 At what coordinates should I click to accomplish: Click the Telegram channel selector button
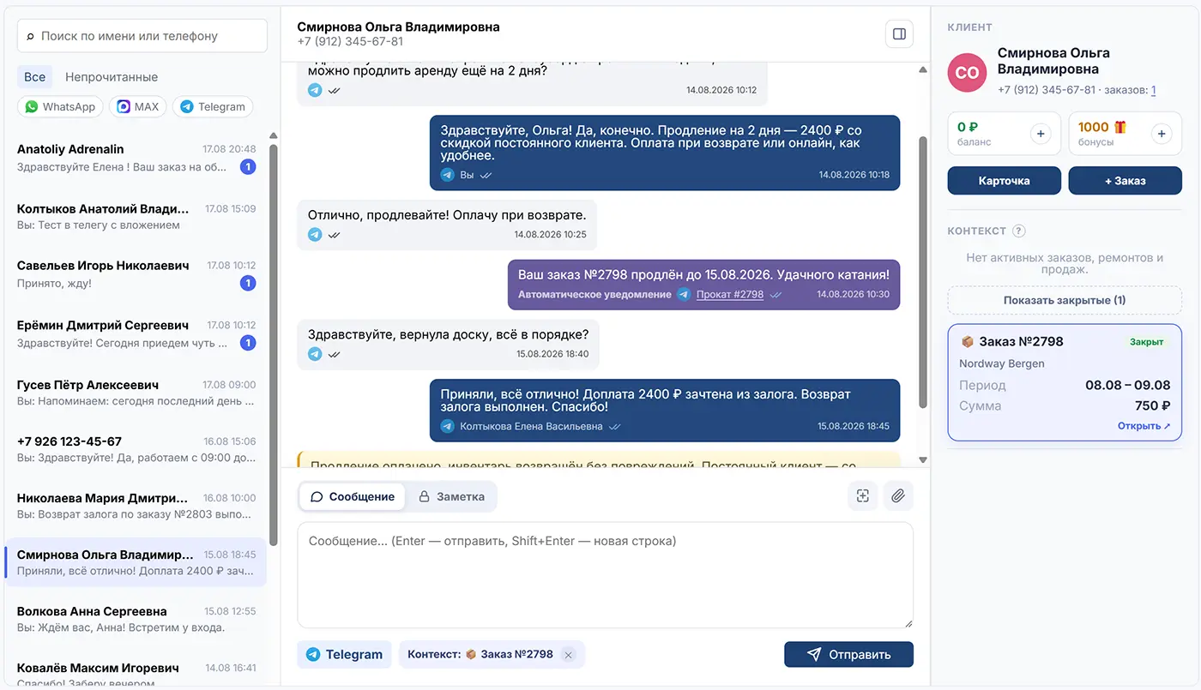pyautogui.click(x=345, y=654)
